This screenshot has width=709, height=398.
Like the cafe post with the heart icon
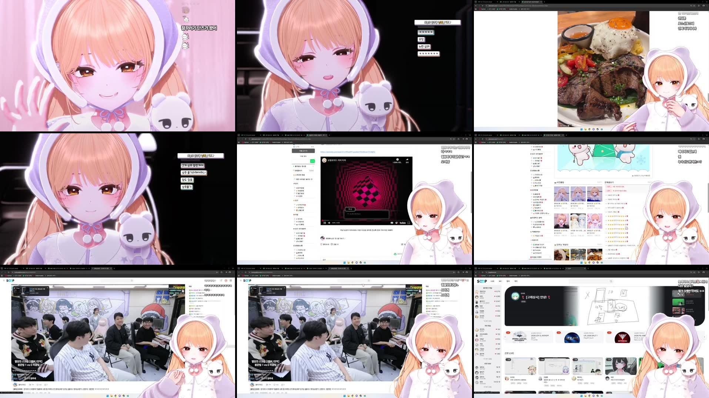321,244
